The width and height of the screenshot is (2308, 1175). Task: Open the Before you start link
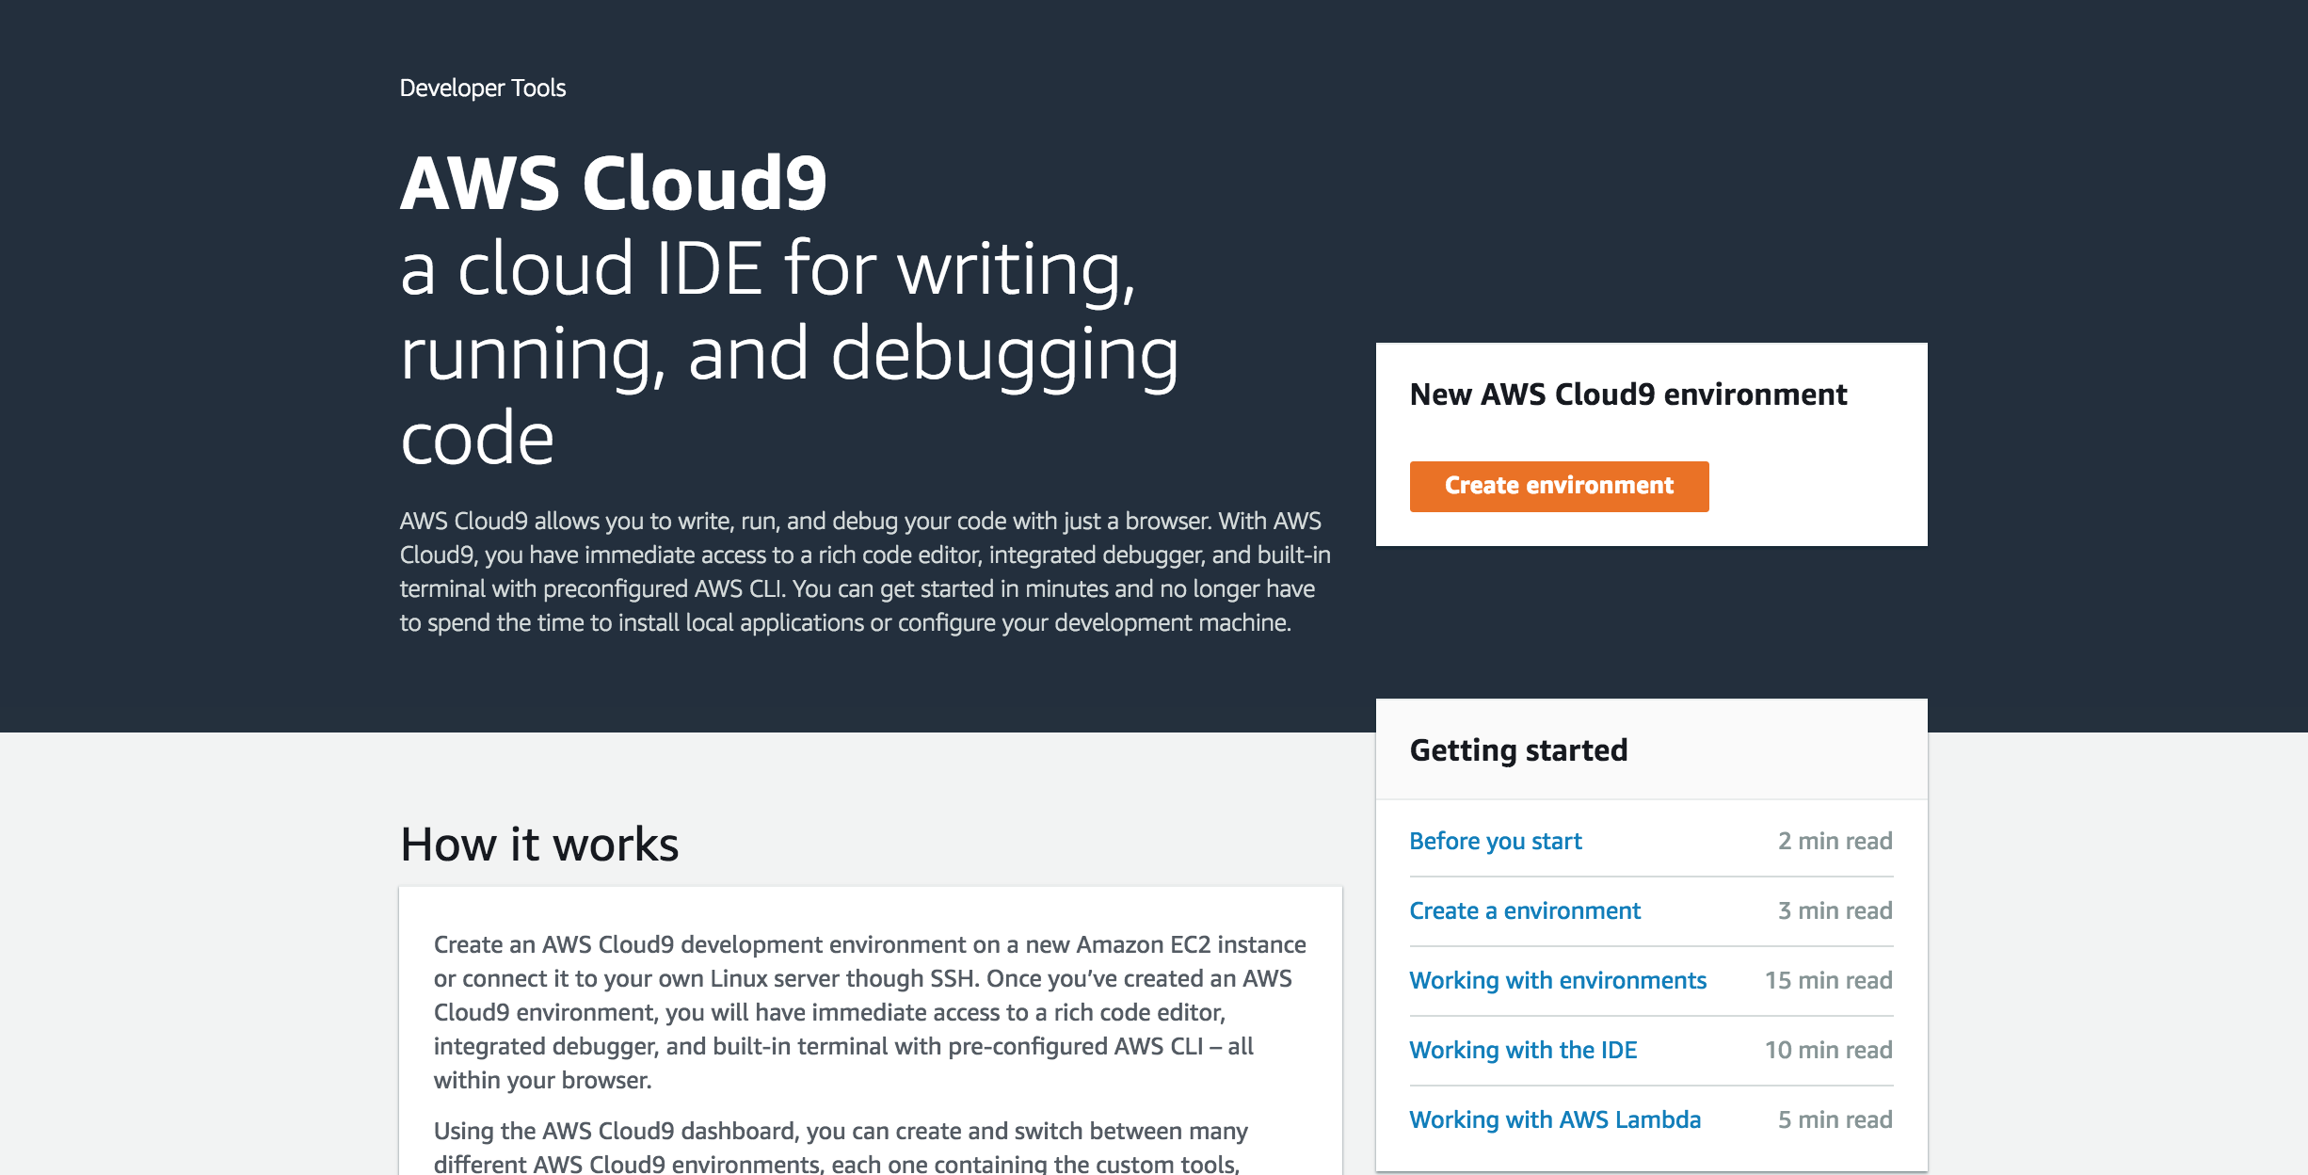click(x=1495, y=841)
